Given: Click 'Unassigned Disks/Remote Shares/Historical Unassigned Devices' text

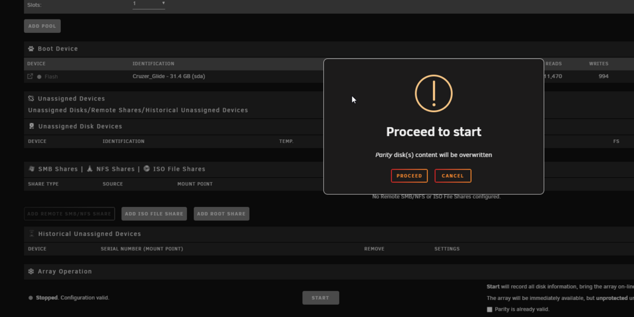Looking at the screenshot, I should (x=138, y=110).
